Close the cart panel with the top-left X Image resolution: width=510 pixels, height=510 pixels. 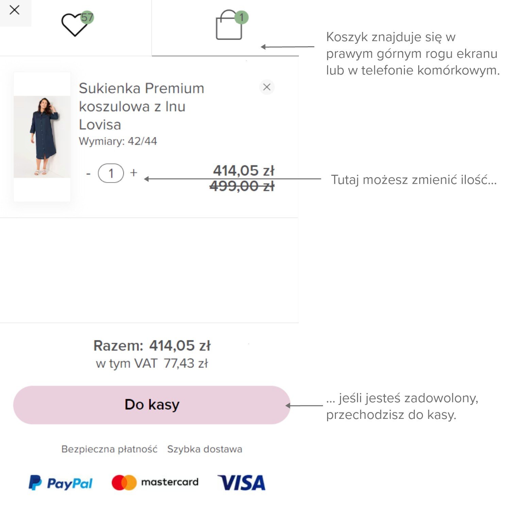click(x=14, y=10)
